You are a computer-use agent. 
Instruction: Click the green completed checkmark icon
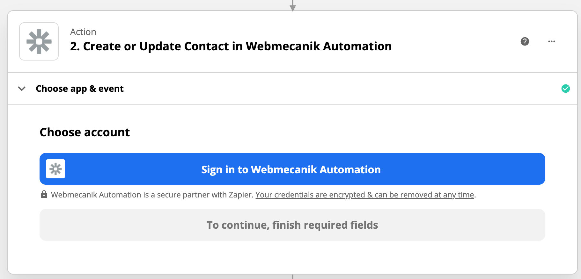(566, 89)
